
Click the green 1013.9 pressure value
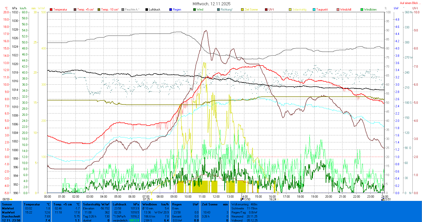[x=134, y=220]
